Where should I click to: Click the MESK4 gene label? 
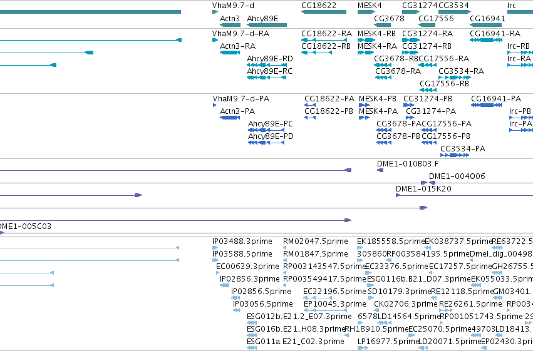click(x=370, y=6)
